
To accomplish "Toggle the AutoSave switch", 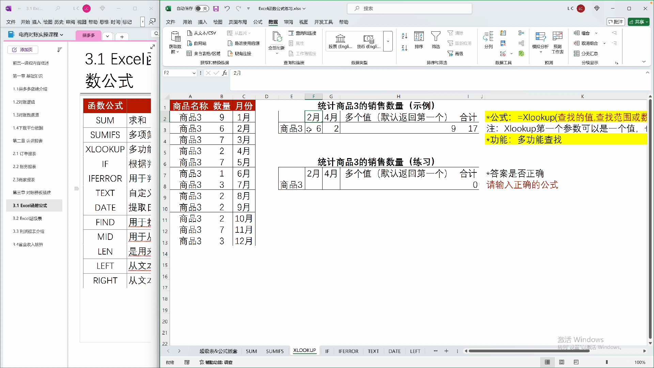I will (x=202, y=9).
